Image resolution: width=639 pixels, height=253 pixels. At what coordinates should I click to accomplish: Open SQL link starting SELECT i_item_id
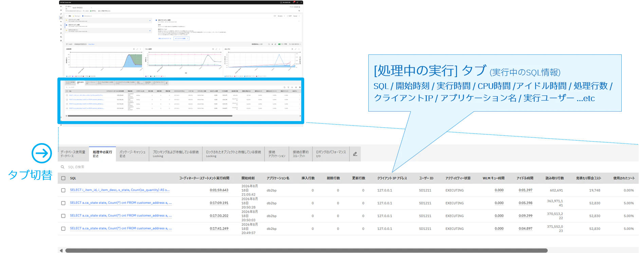tap(120, 190)
